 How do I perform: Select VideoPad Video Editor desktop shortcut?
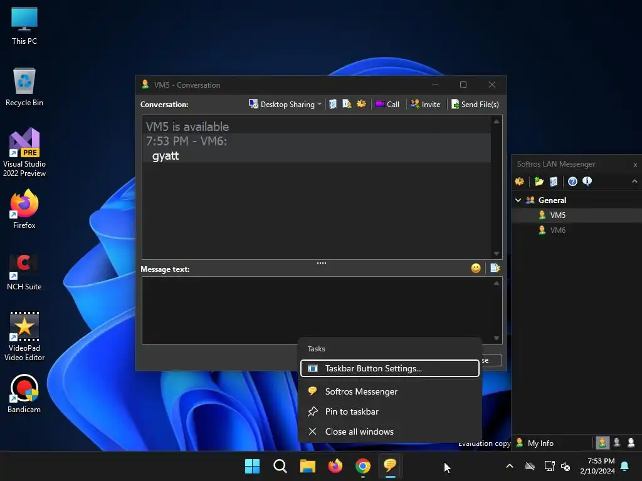(24, 336)
